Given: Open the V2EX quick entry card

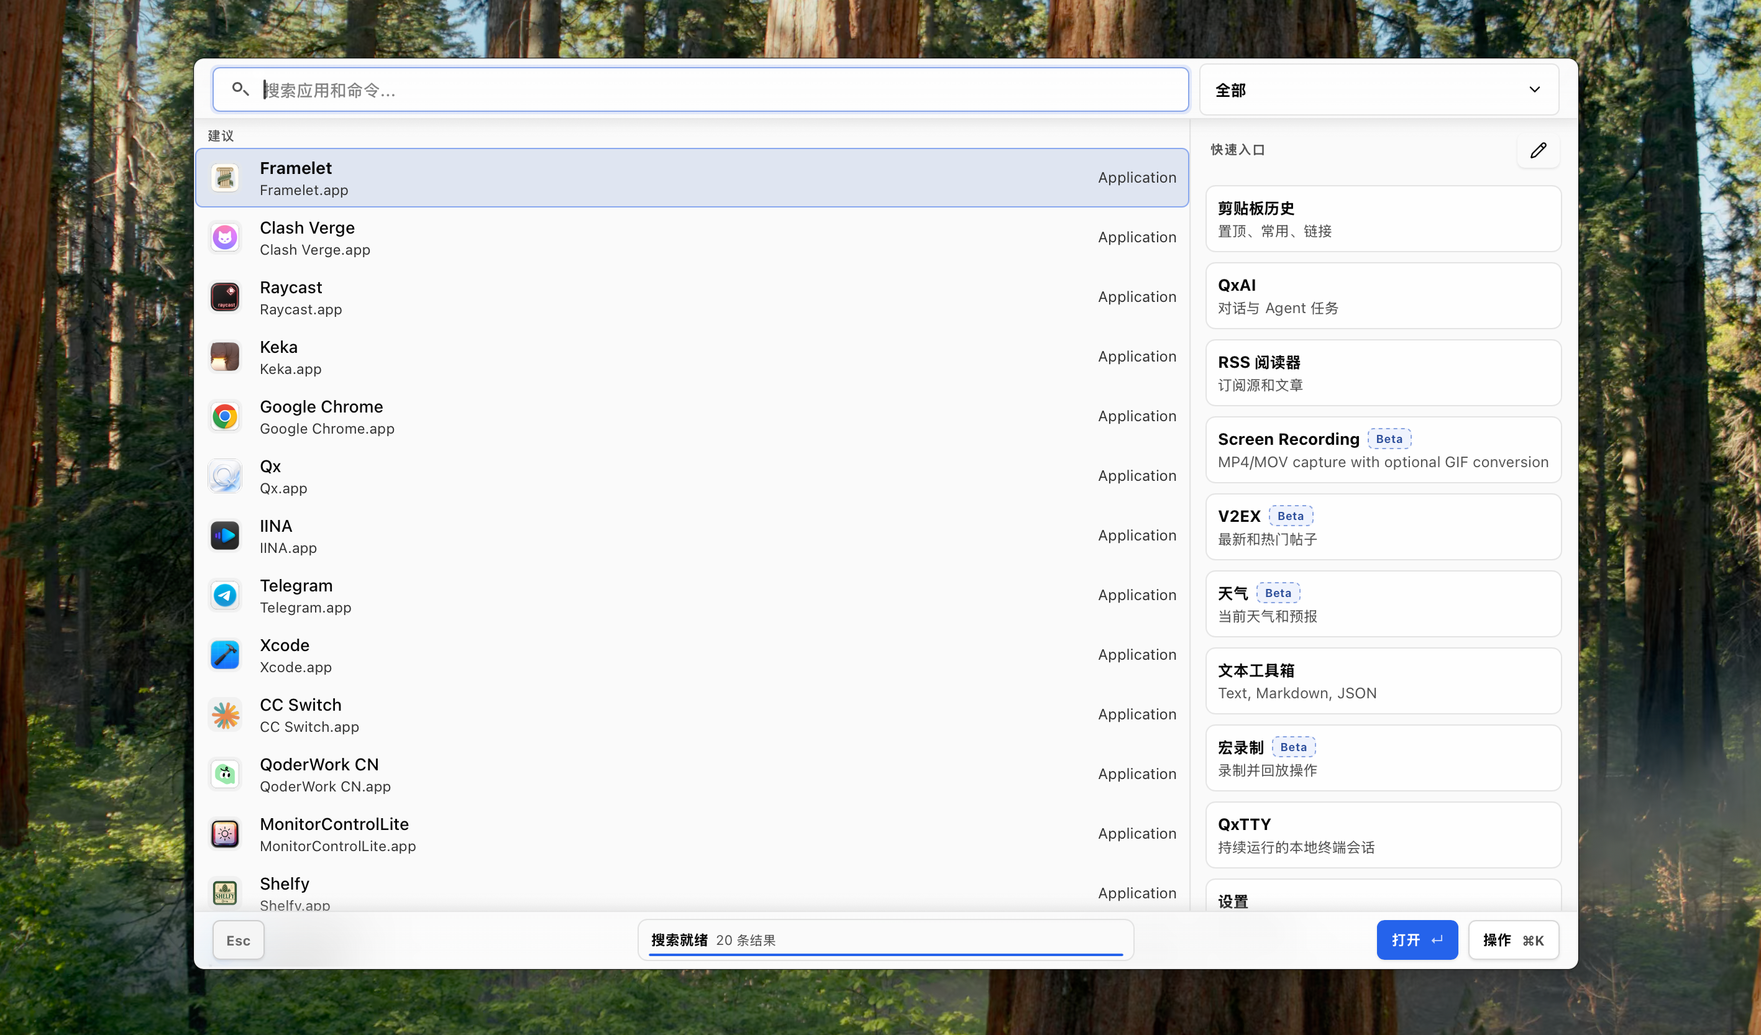Looking at the screenshot, I should point(1383,527).
